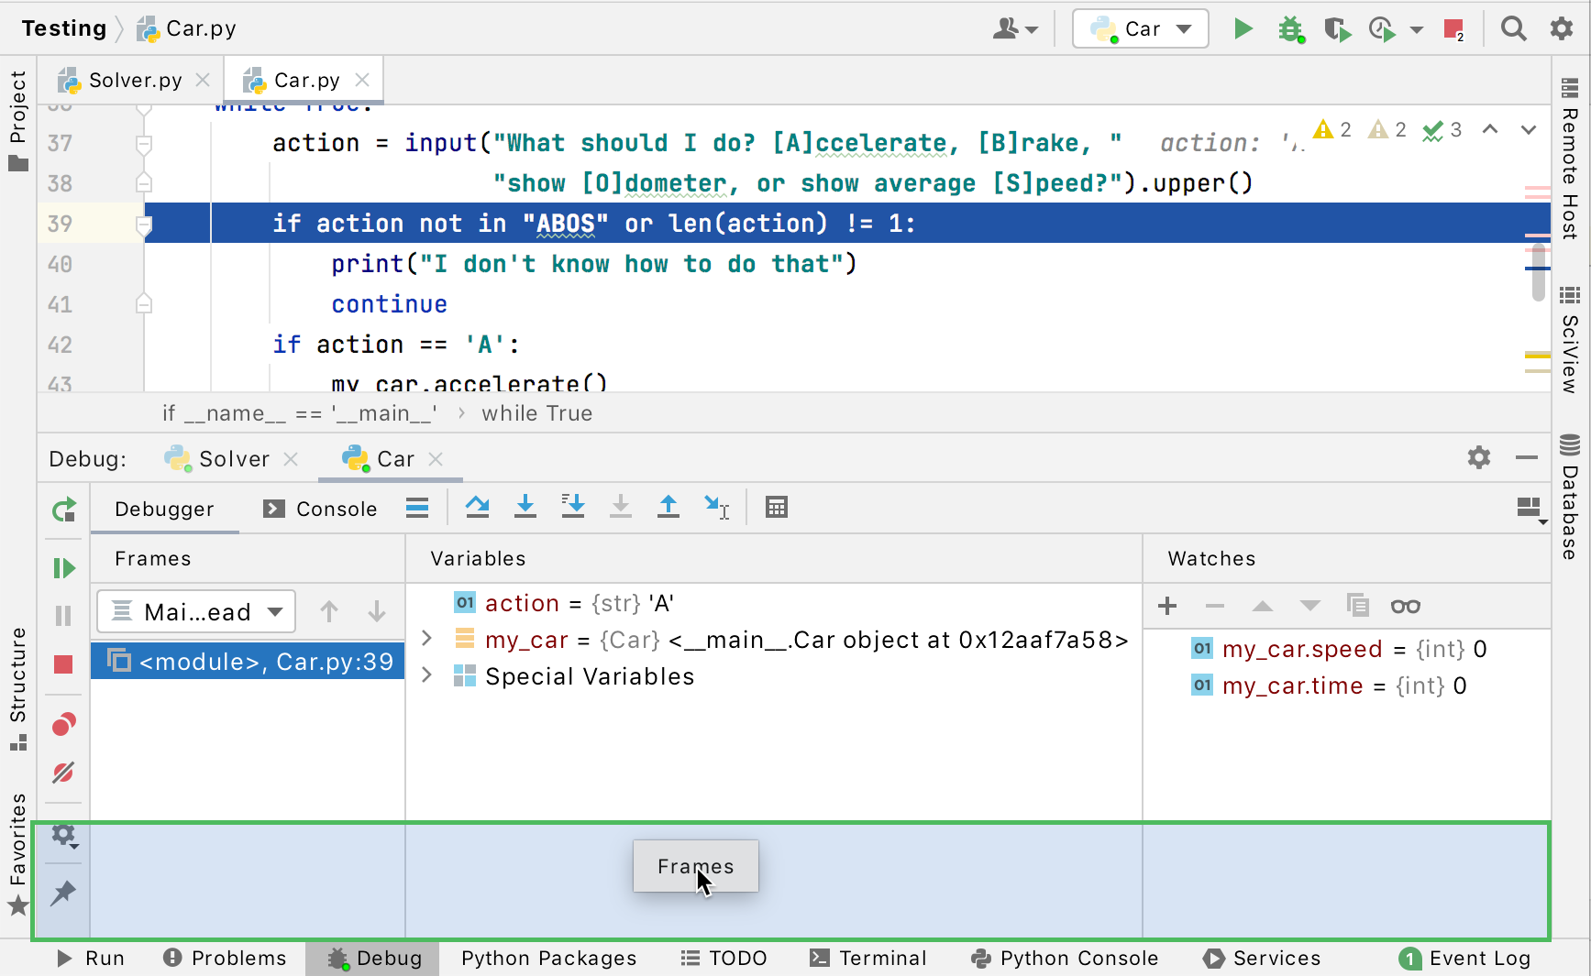Open the Evaluate Expression calculator
This screenshot has width=1591, height=976.
tap(777, 507)
